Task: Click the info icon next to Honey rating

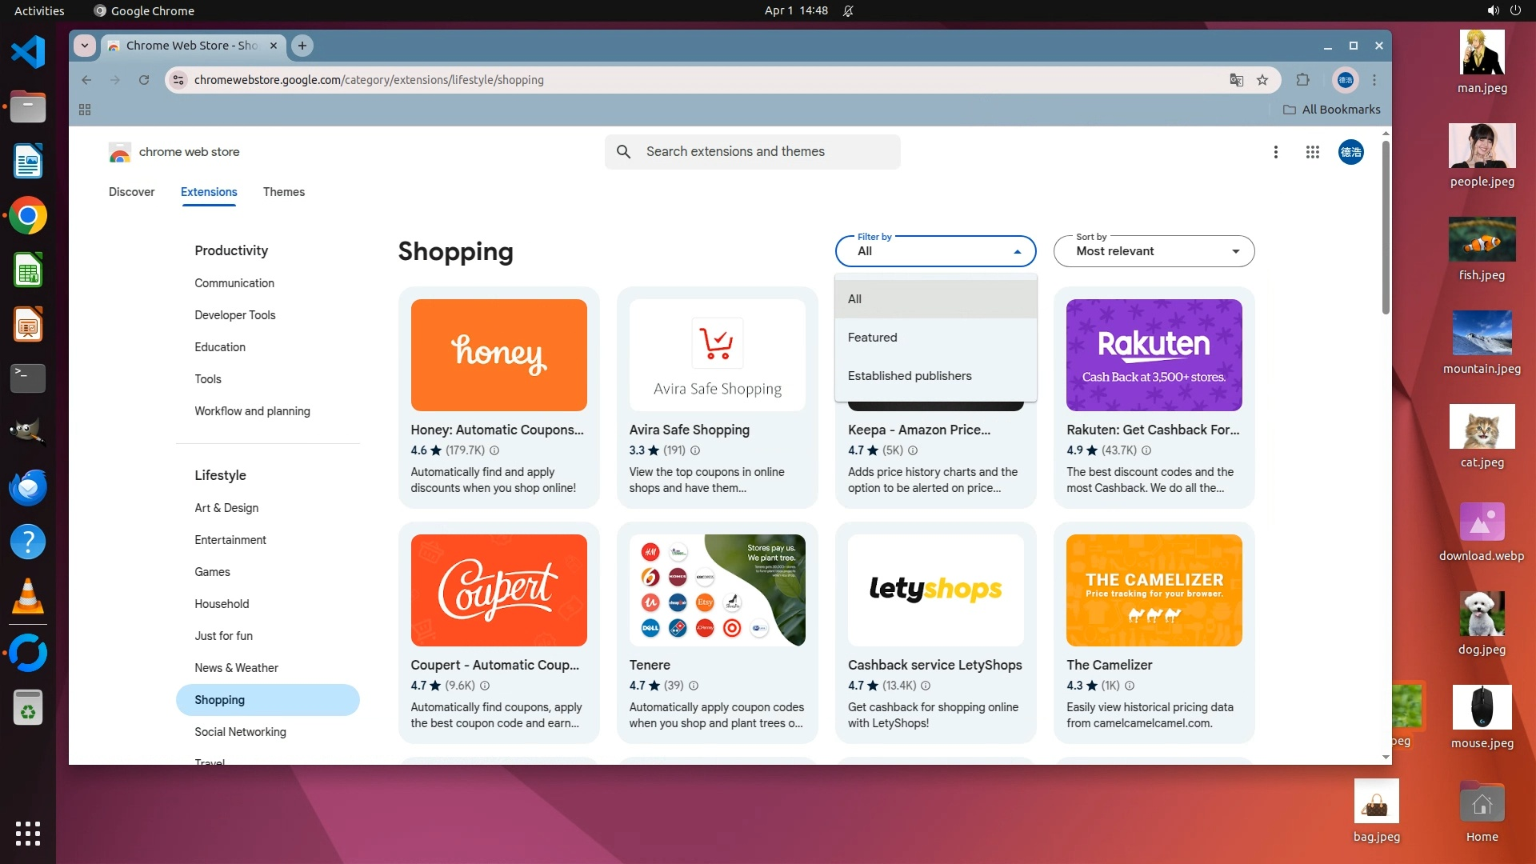Action: click(494, 450)
